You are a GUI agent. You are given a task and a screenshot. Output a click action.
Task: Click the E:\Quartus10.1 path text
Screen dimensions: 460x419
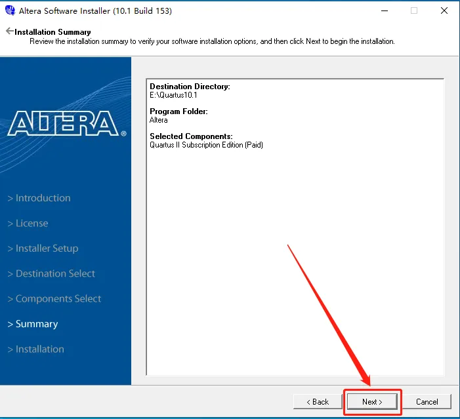[x=173, y=95]
